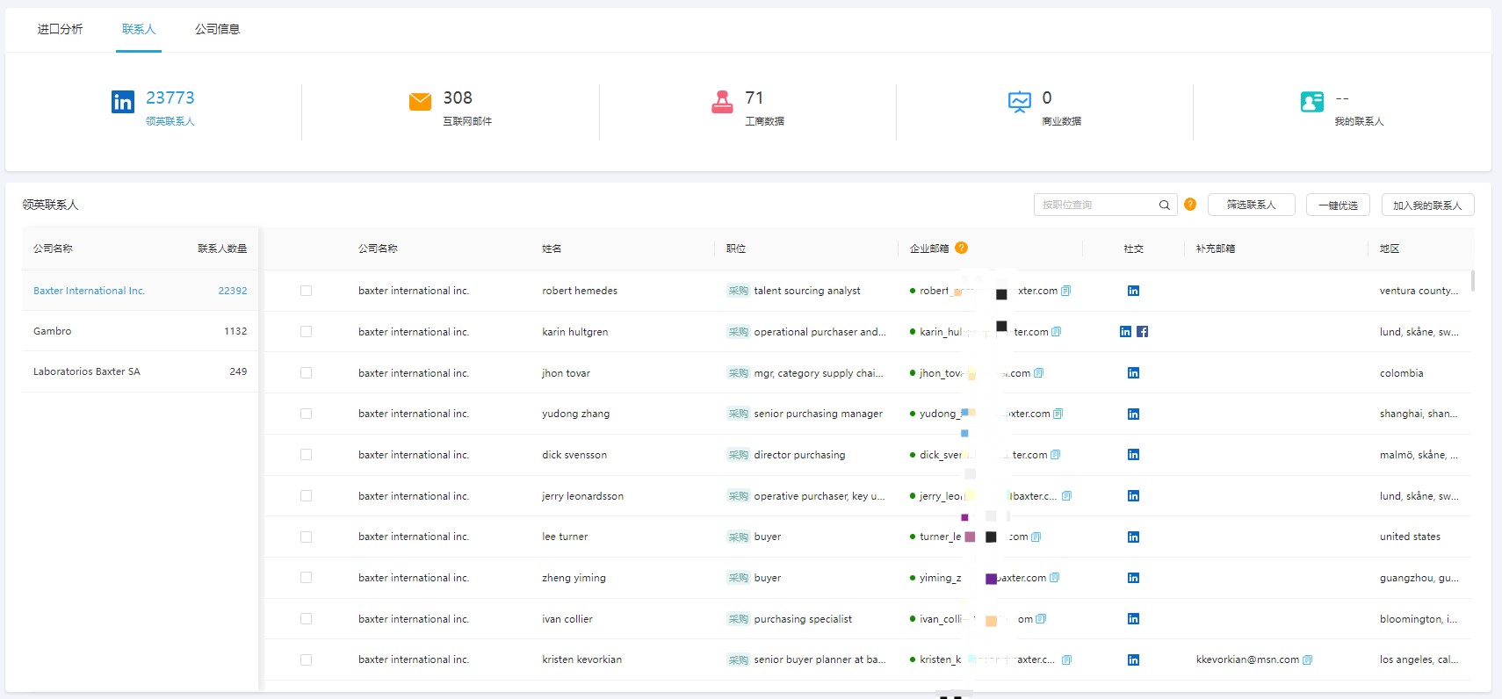Check the lee turner row box
This screenshot has width=1502, height=699.
306,537
